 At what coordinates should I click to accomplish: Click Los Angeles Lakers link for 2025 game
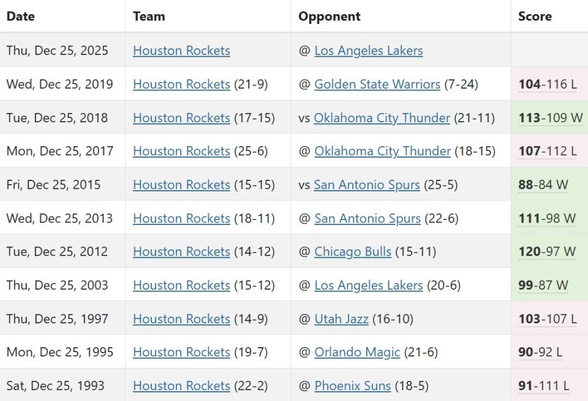[368, 51]
